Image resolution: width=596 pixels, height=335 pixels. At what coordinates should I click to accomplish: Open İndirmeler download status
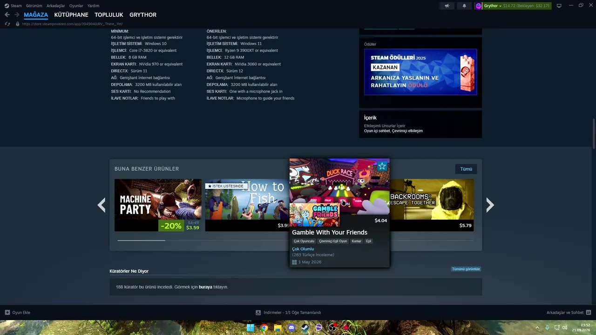[x=288, y=313]
